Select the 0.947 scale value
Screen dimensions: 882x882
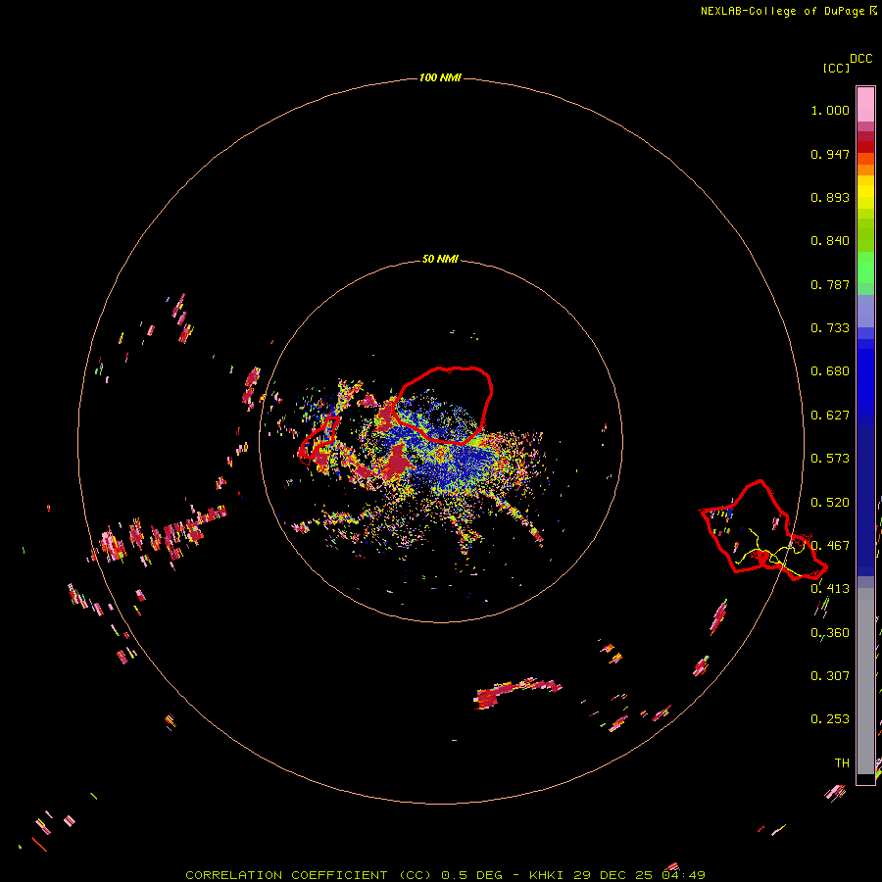pos(830,154)
